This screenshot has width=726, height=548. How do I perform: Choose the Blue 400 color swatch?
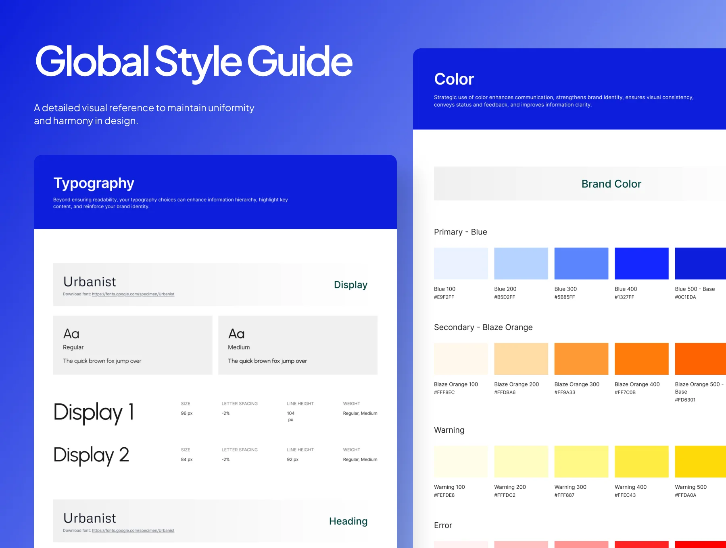[x=641, y=264]
